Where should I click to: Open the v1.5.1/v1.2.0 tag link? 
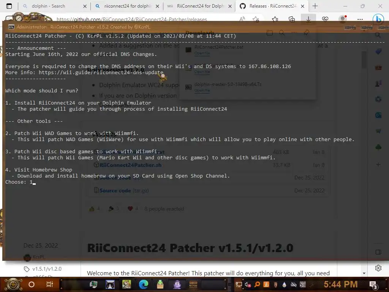coord(47,269)
